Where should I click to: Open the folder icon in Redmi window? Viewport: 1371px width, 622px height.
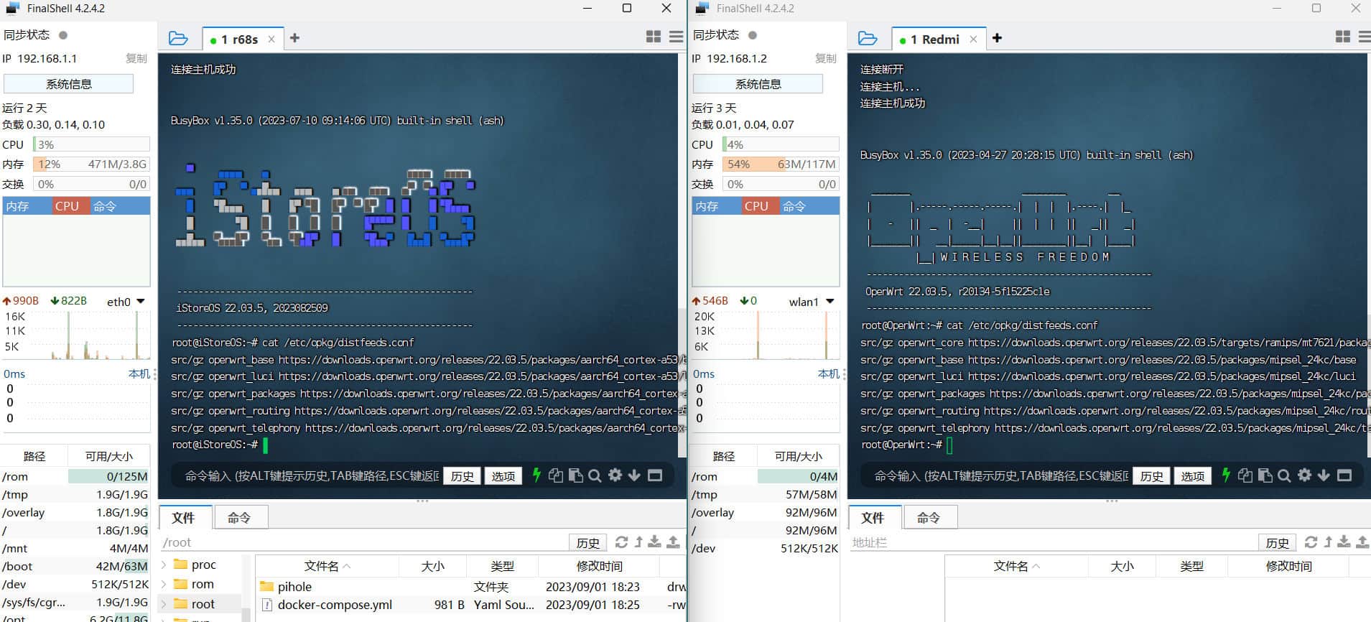pos(868,39)
